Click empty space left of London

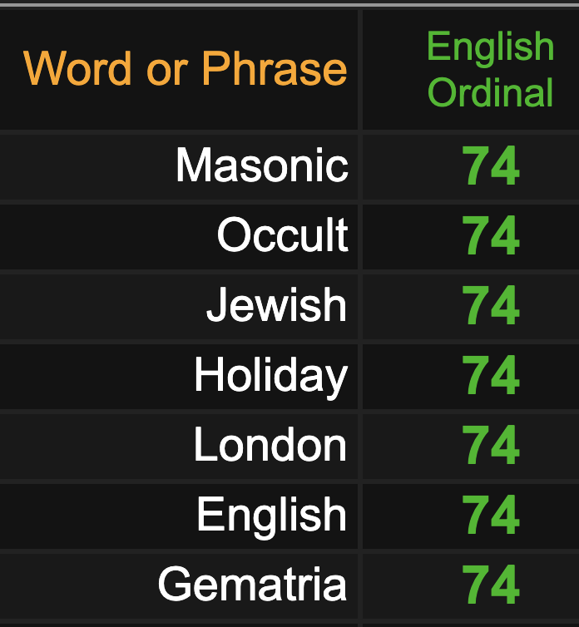point(96,447)
